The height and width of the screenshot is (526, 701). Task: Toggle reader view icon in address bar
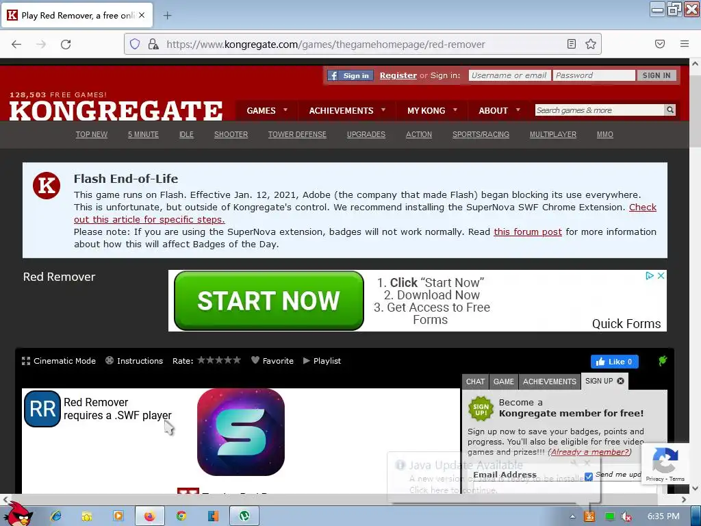coord(572,44)
